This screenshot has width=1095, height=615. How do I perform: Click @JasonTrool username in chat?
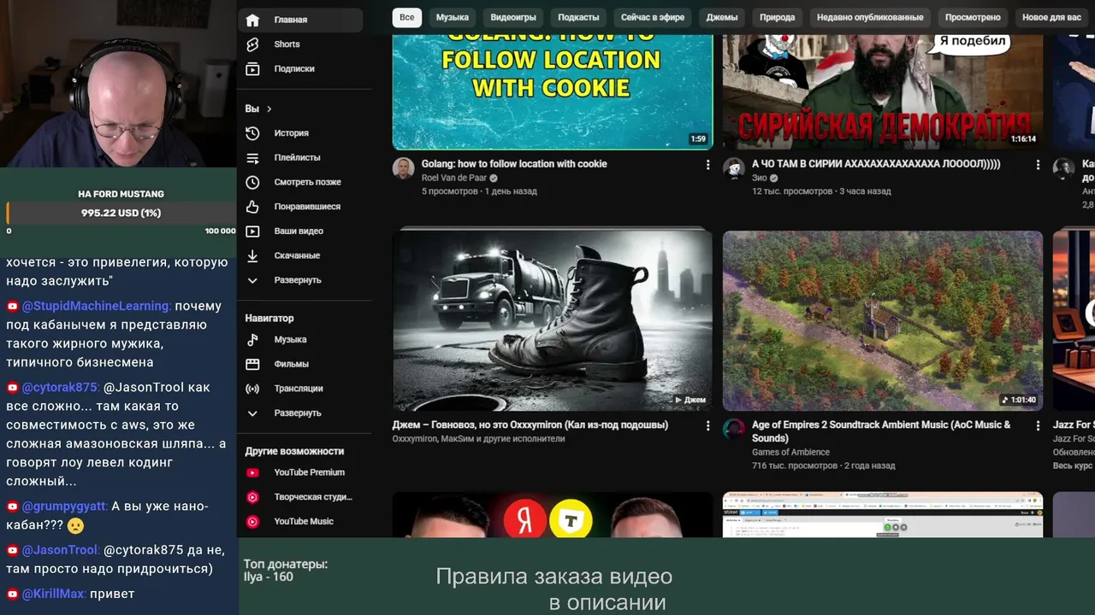61,549
